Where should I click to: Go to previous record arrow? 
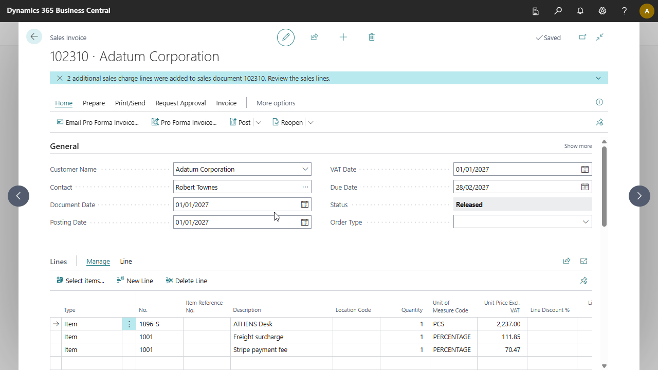click(19, 196)
